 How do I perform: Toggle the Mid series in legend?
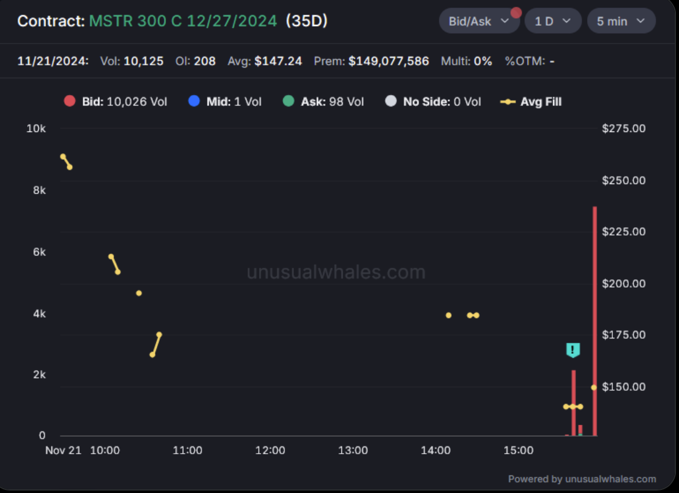[225, 101]
